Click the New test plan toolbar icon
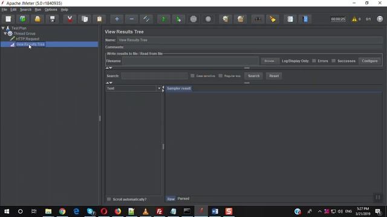The width and height of the screenshot is (387, 217). coord(8,19)
